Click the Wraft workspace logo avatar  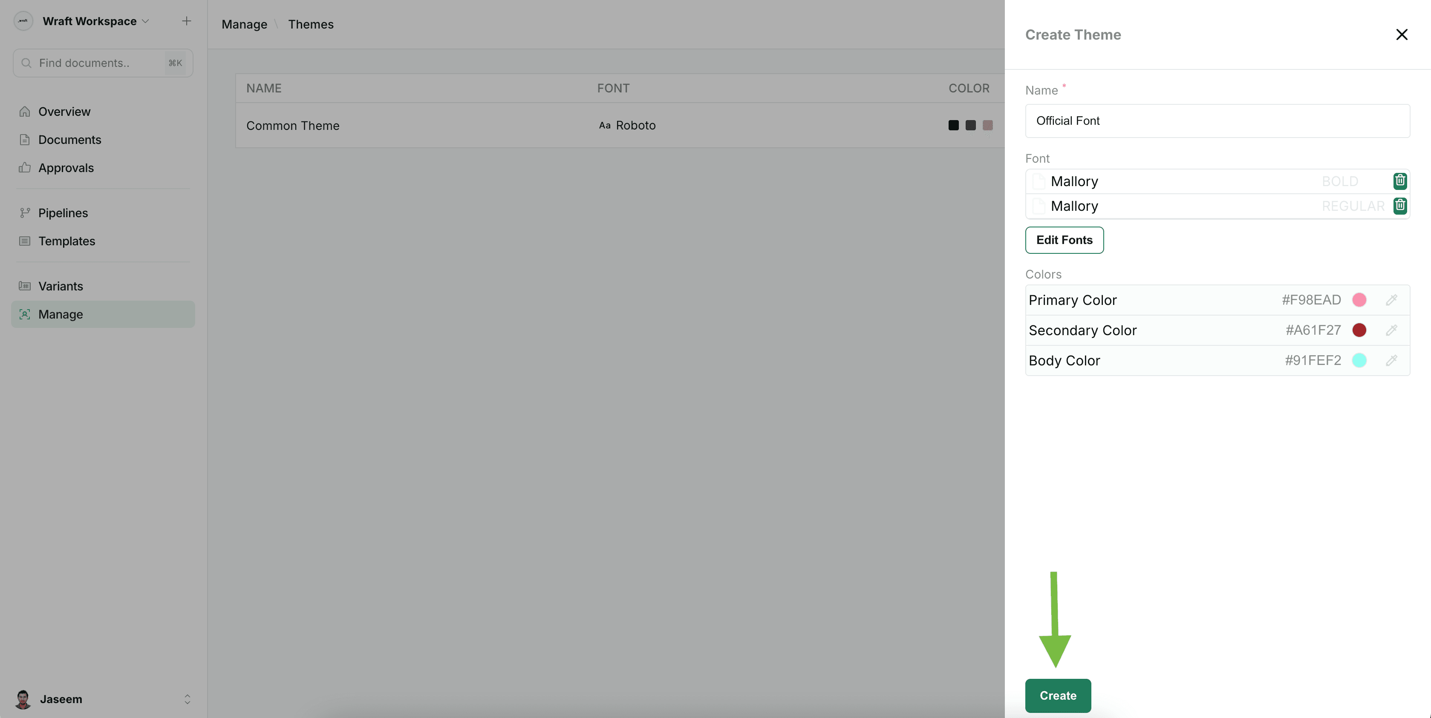(x=23, y=21)
